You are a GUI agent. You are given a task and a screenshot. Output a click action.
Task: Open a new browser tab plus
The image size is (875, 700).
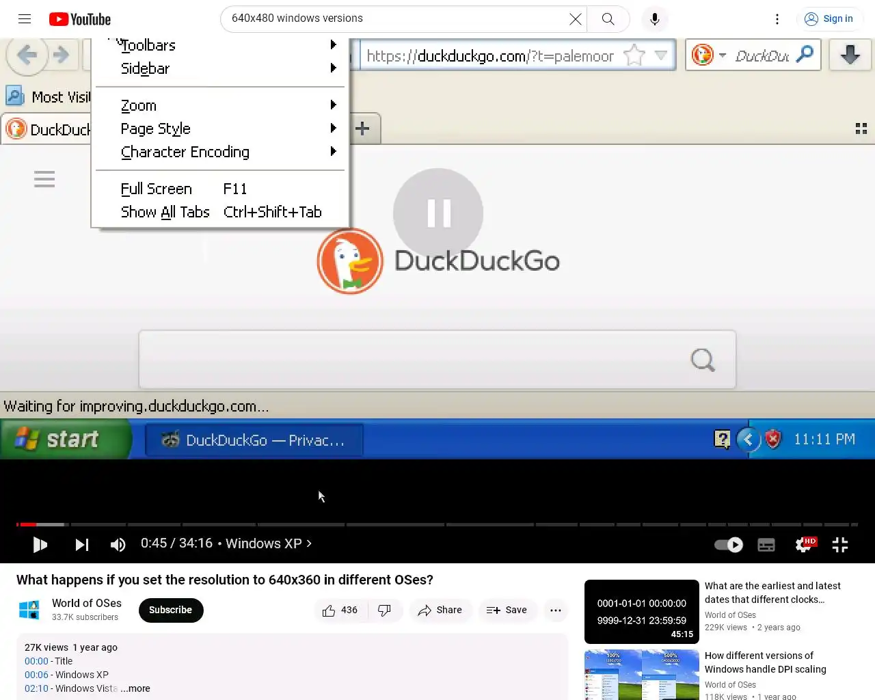362,129
